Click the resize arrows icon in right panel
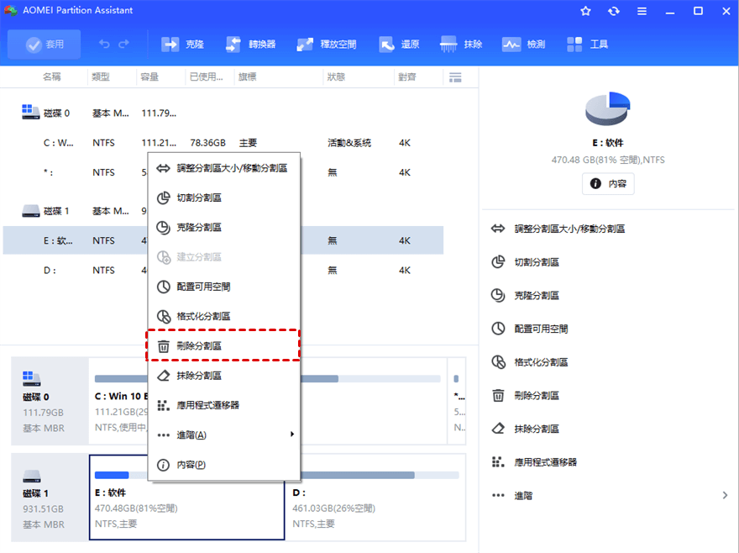Screen dimensions: 739x553 pyautogui.click(x=498, y=229)
